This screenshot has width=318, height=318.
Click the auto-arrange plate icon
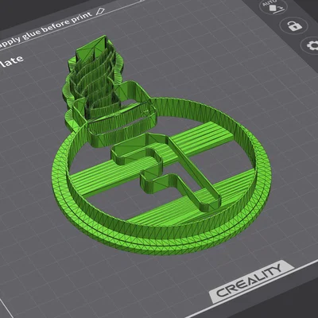[274, 6]
